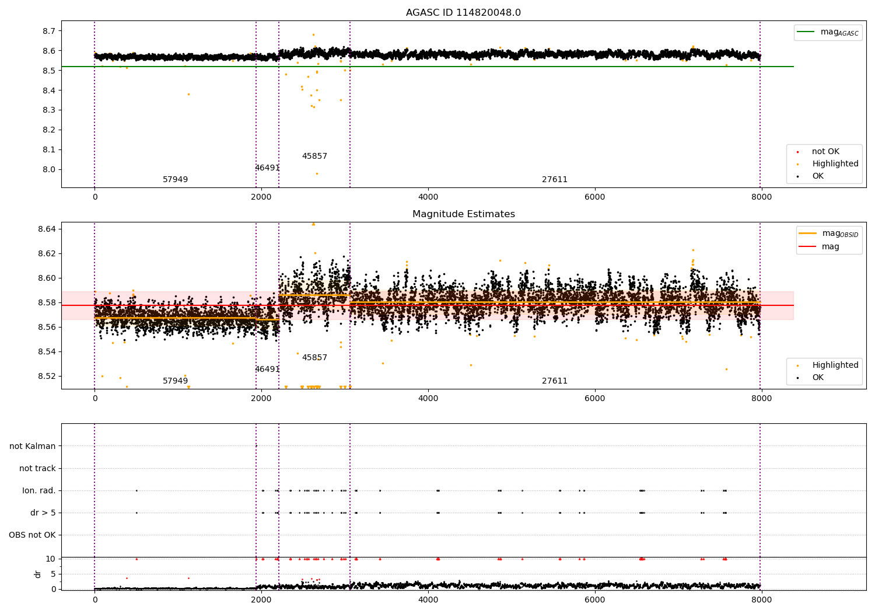The image size is (875, 613).
Task: Click the 'AGASC ID 114820048.0' figure title
Action: 463,13
